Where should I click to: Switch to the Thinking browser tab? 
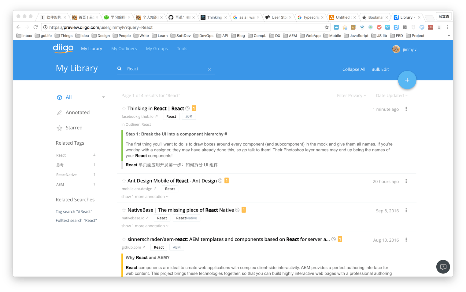point(215,17)
